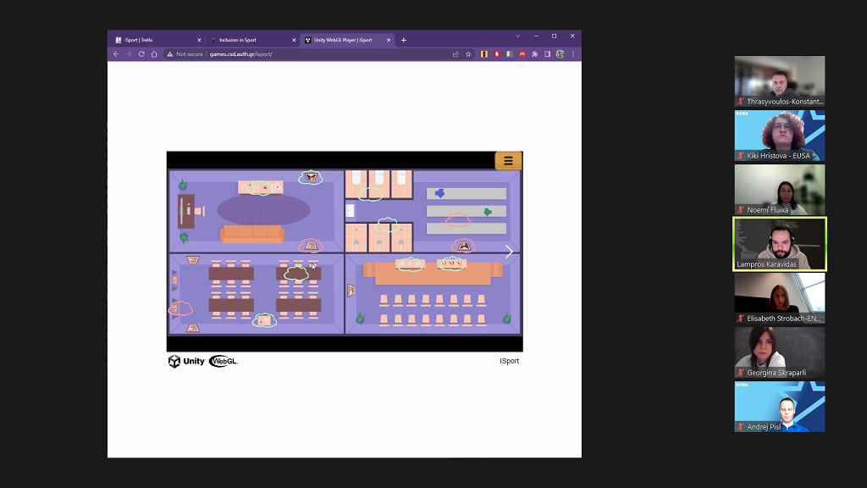The height and width of the screenshot is (488, 867).
Task: Click the Not secure site warning
Action: point(185,54)
